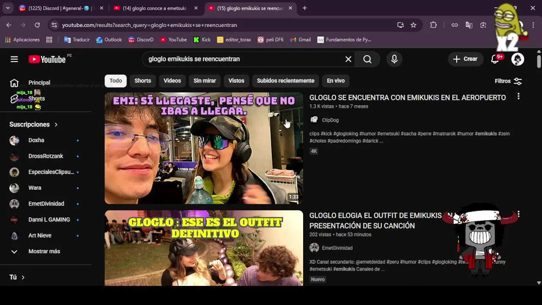Open the Kick bookmark
This screenshot has width=542, height=305.
point(202,40)
